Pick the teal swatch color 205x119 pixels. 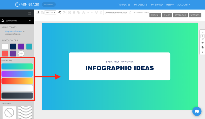[29, 47]
